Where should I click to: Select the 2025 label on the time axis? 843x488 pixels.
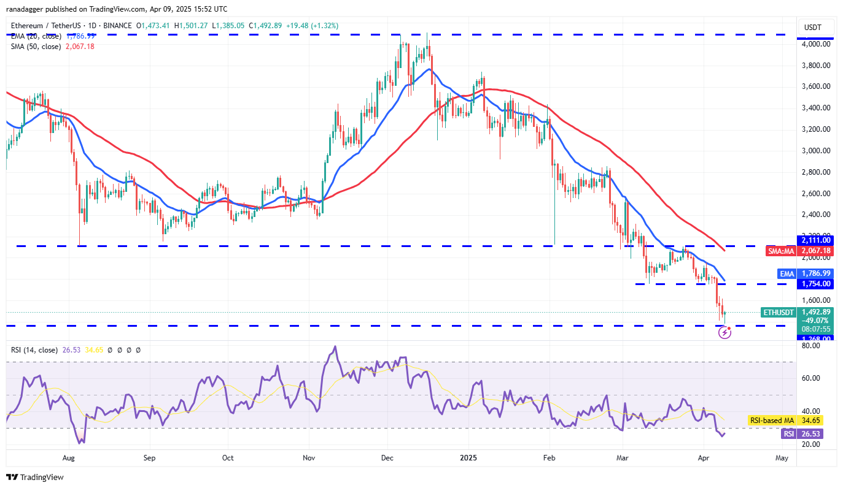tap(468, 457)
